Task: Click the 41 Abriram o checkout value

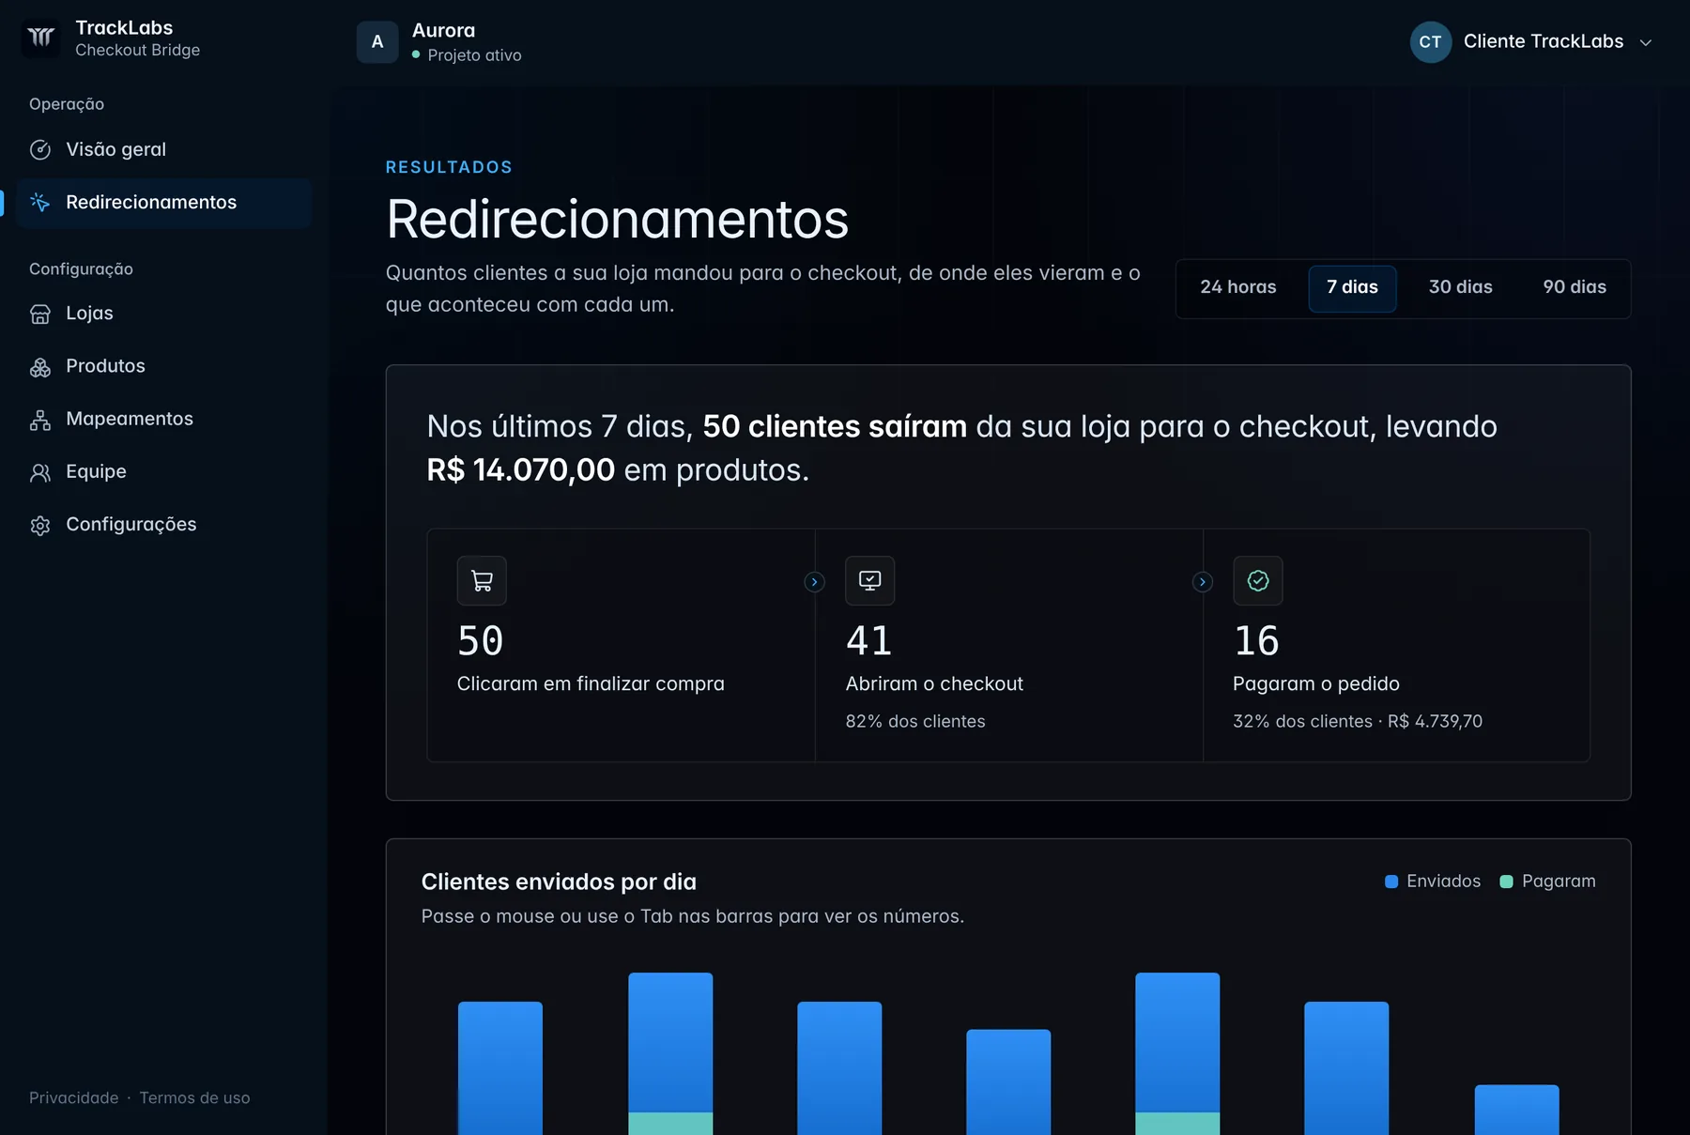Action: (x=868, y=641)
